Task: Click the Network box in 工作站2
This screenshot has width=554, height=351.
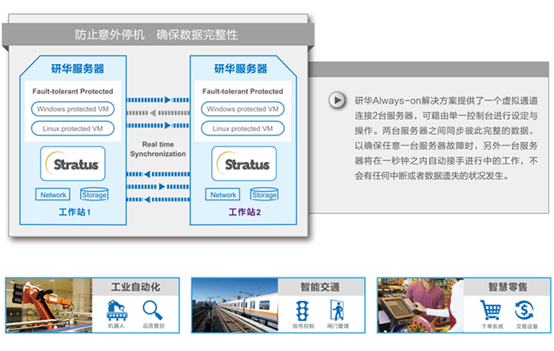Action: (x=223, y=195)
